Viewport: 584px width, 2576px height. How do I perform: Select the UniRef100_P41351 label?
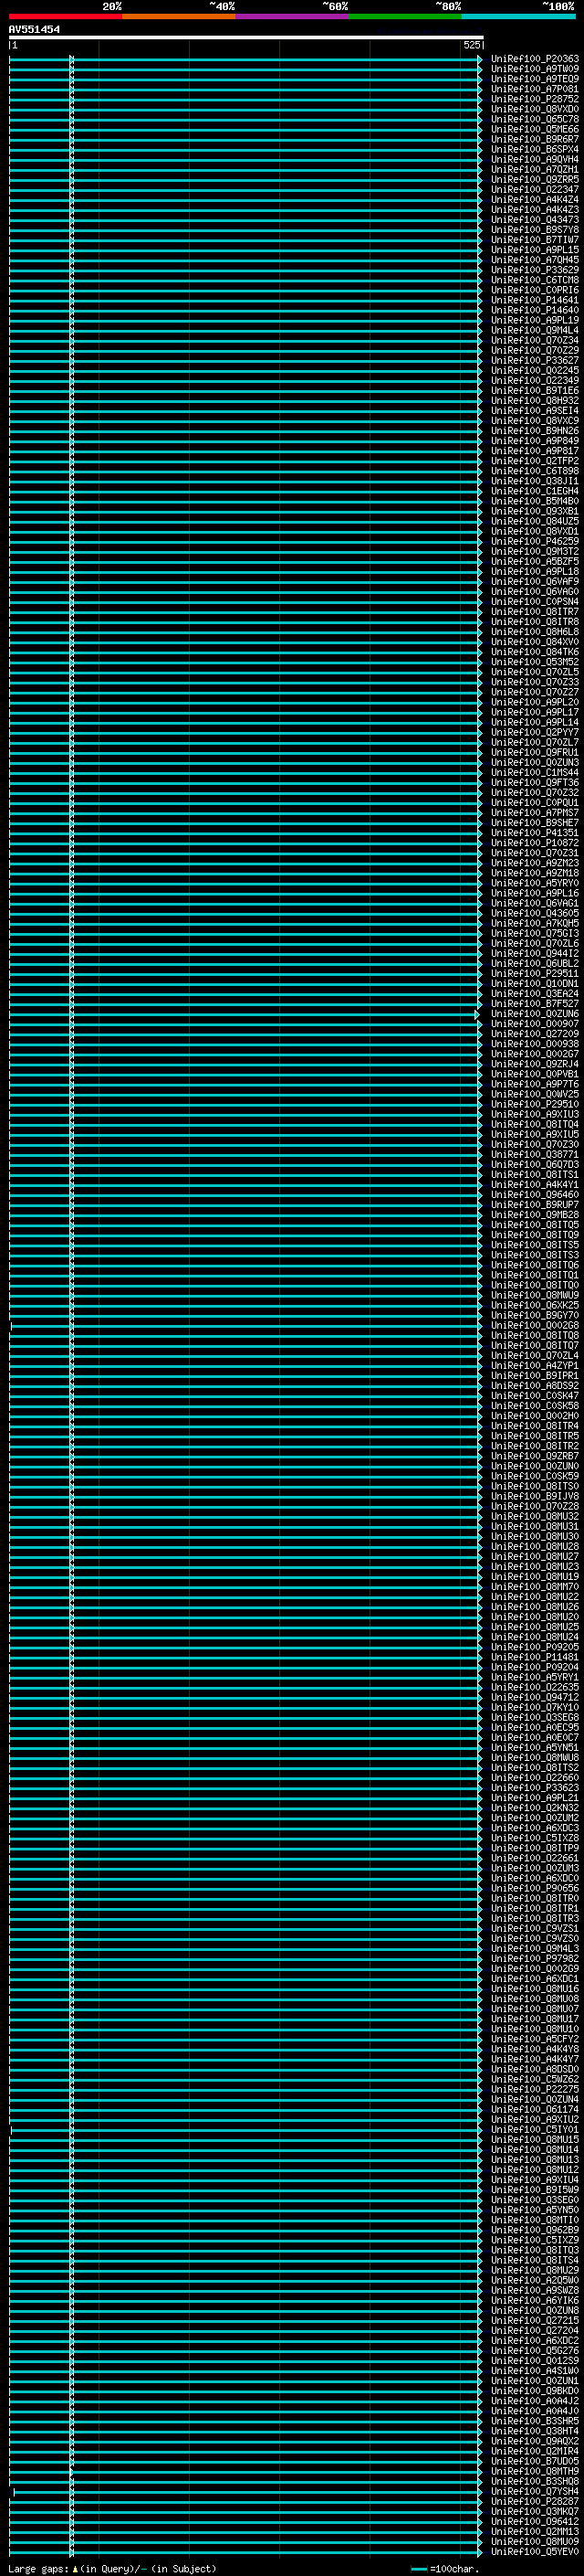[534, 833]
